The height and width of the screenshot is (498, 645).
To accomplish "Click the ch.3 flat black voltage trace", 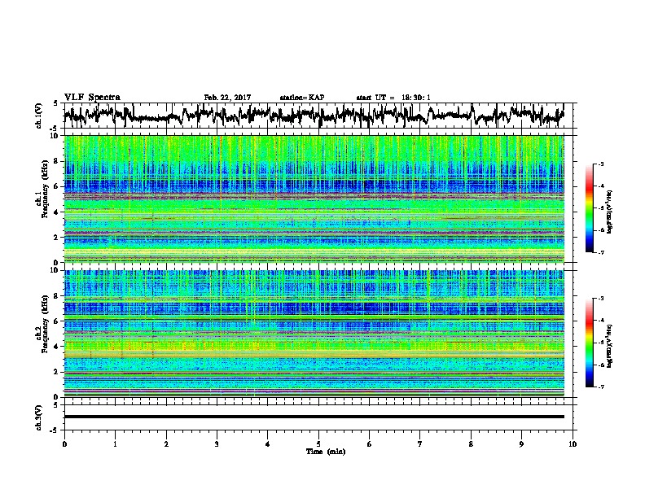I will (x=314, y=417).
